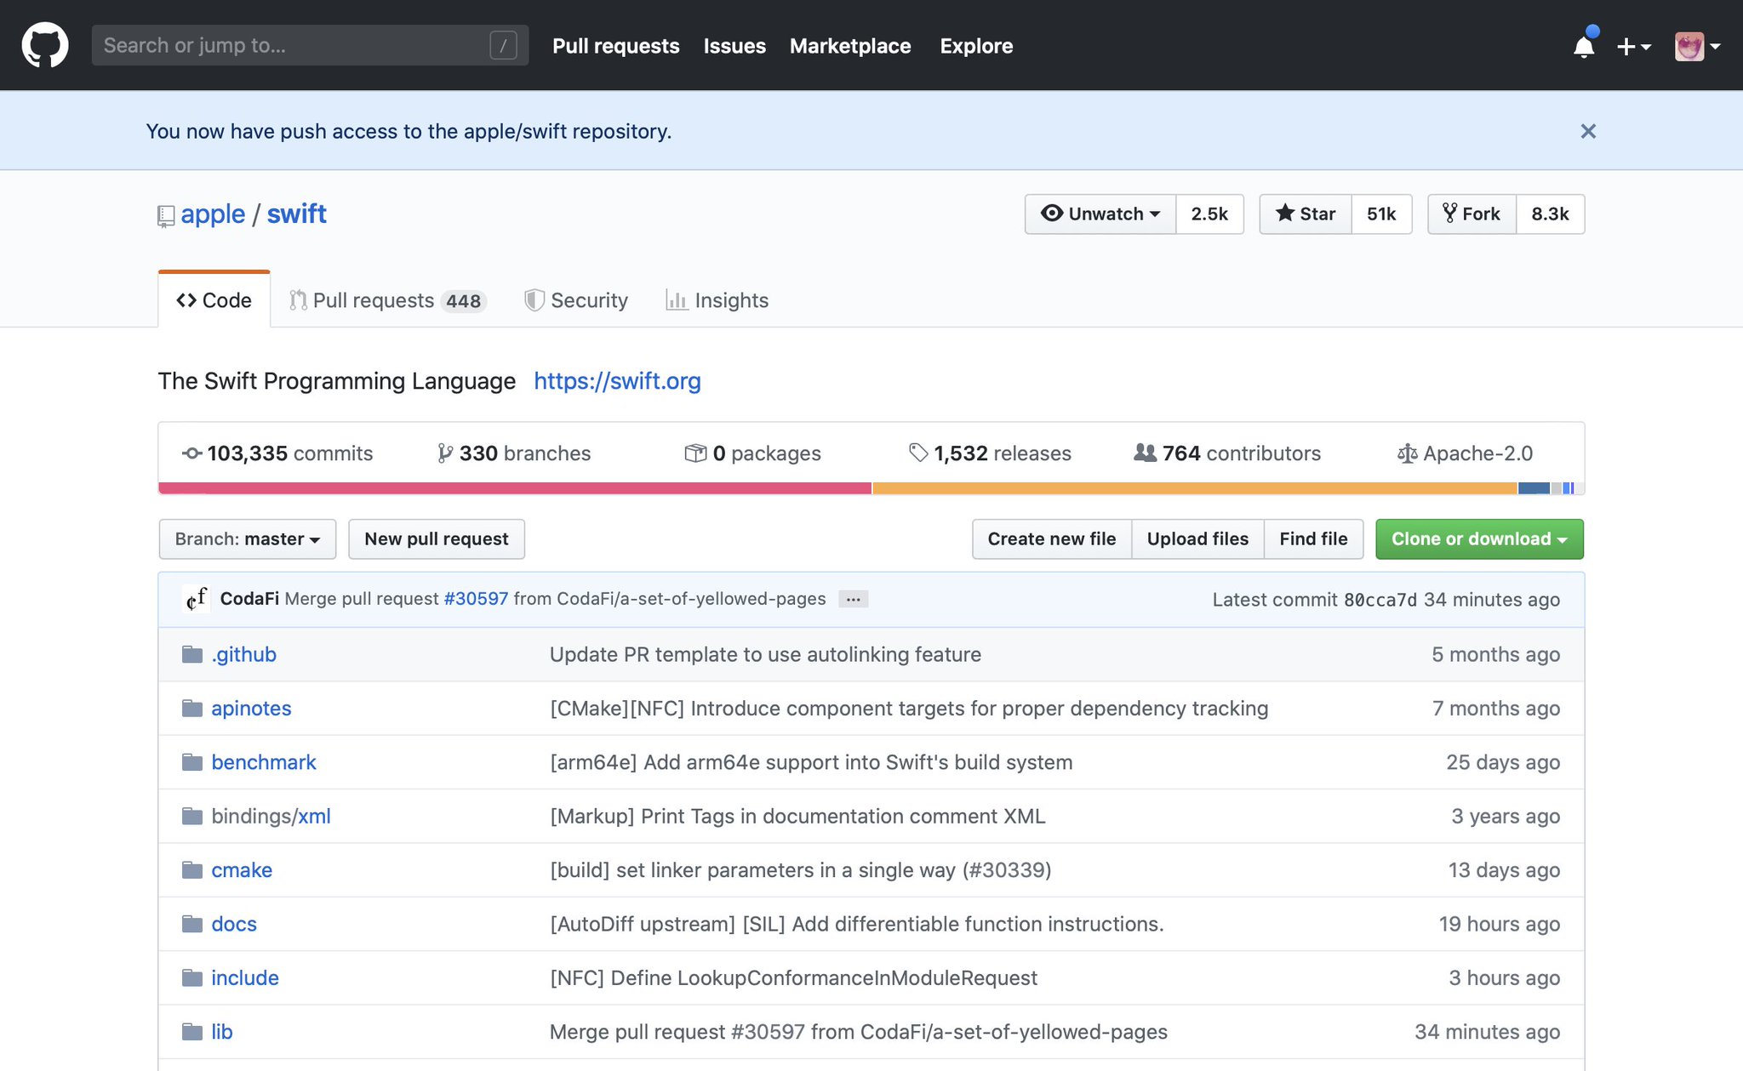Expand the commit message ellipsis
The height and width of the screenshot is (1071, 1743).
click(x=853, y=599)
